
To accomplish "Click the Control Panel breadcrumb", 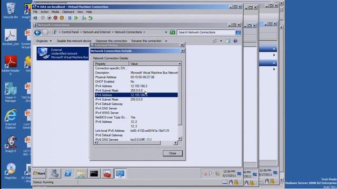I will (70, 32).
